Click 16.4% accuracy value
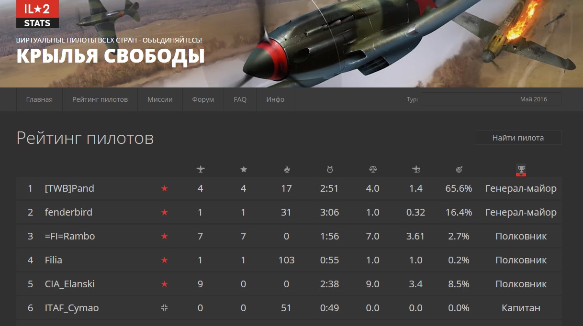The height and width of the screenshot is (326, 583). click(459, 212)
